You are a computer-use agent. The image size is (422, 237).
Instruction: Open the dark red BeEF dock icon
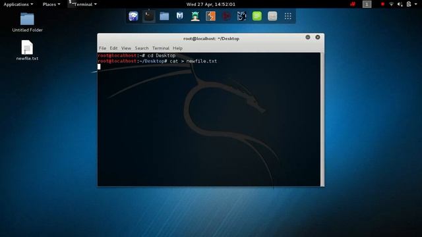(x=226, y=16)
